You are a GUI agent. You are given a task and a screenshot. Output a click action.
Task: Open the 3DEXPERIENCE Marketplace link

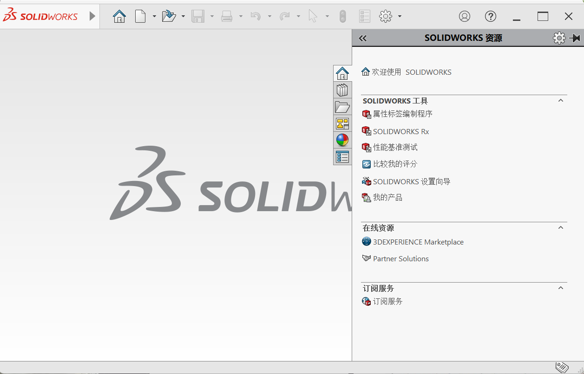(413, 242)
